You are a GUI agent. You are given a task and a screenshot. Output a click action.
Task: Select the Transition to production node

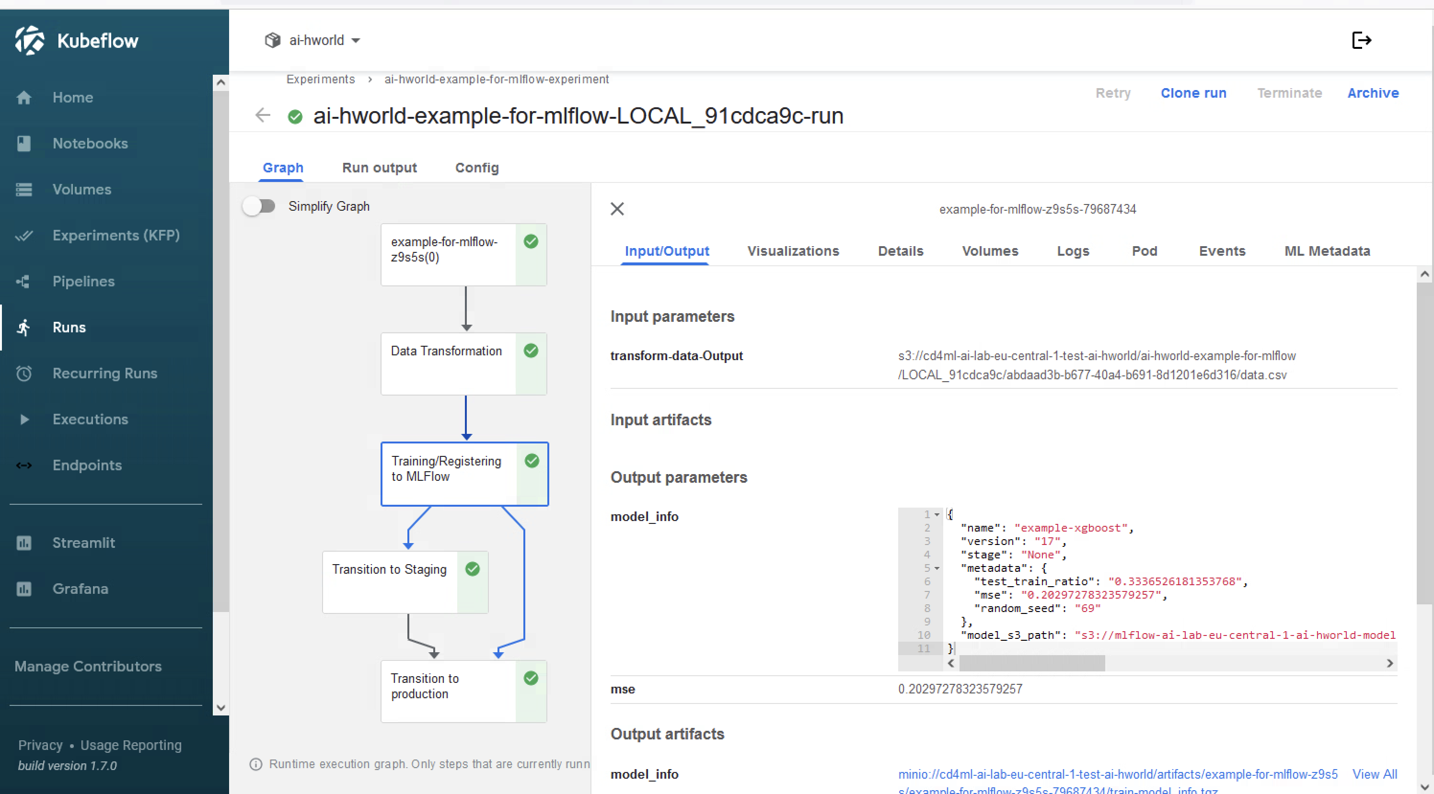[x=463, y=691]
